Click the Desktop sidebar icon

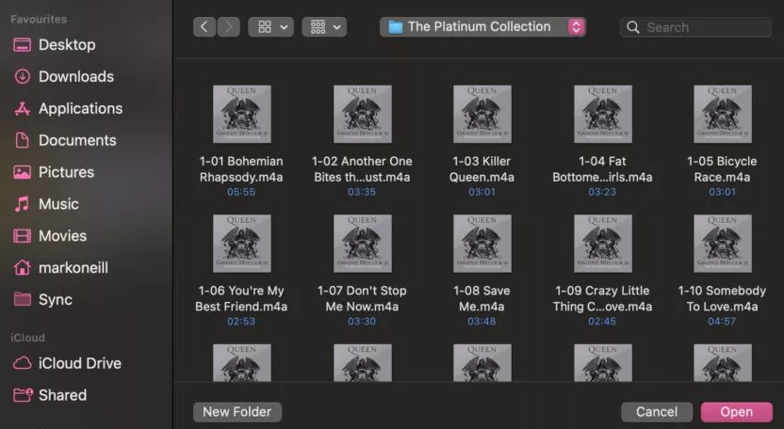pyautogui.click(x=22, y=45)
